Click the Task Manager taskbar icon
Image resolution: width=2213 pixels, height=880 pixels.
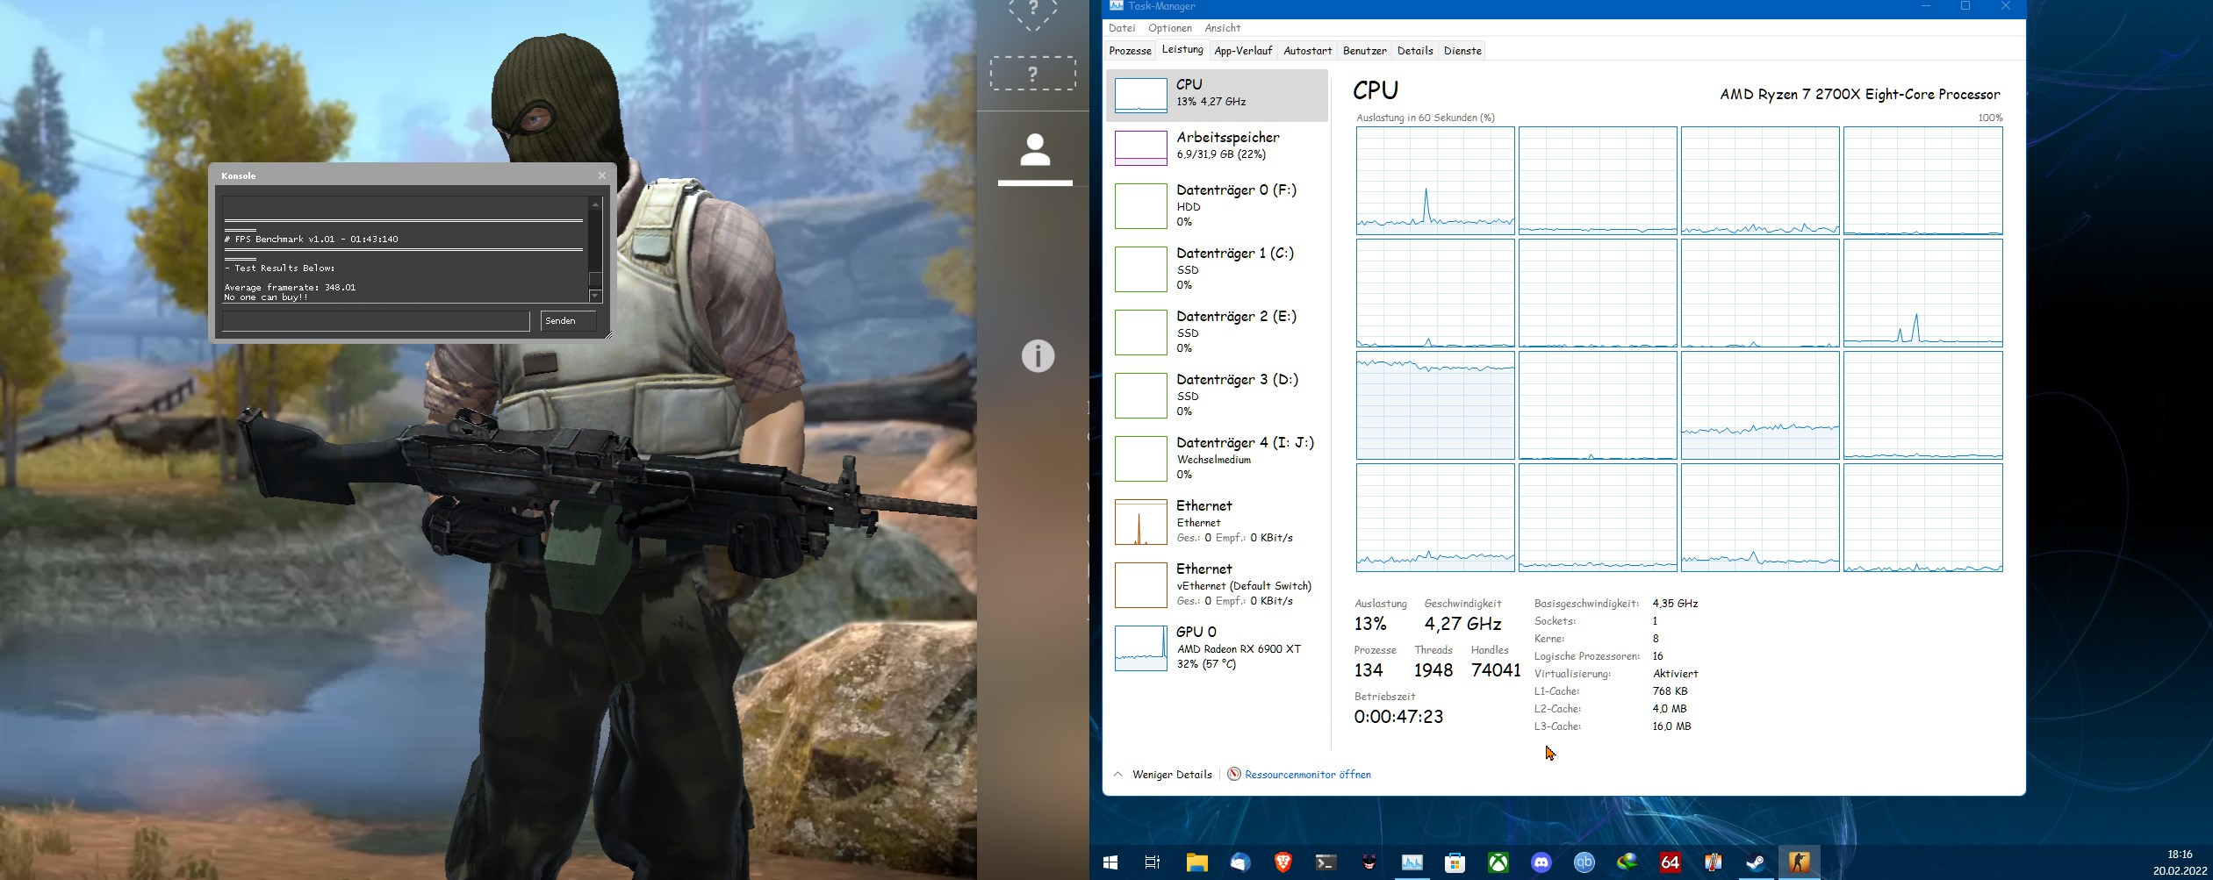1412,862
